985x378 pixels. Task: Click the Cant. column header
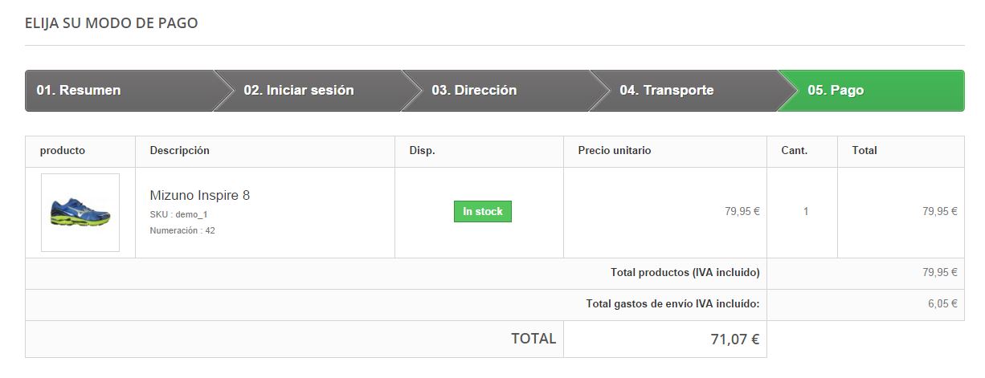[x=794, y=151]
